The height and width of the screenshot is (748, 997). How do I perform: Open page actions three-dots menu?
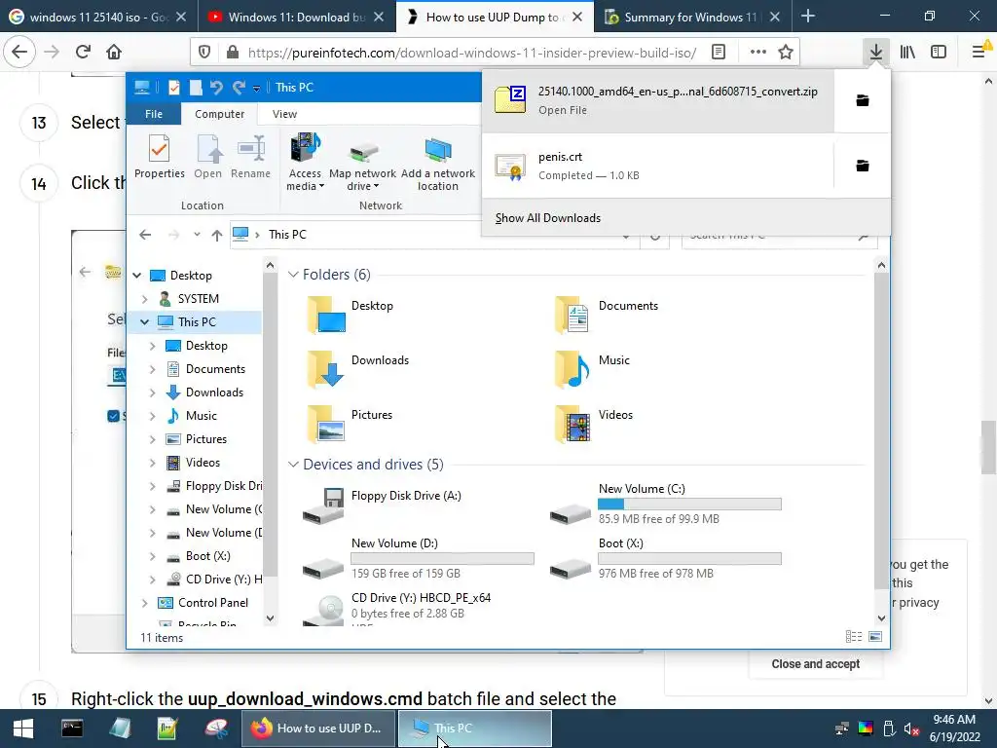[x=757, y=53]
